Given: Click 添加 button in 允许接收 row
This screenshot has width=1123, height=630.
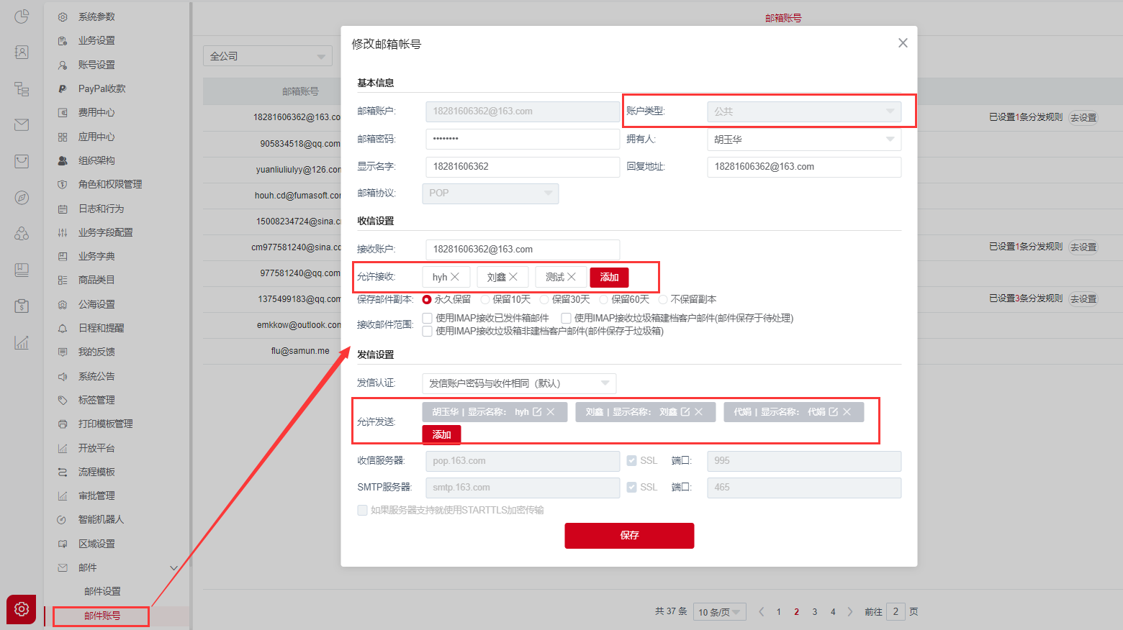Looking at the screenshot, I should coord(609,278).
